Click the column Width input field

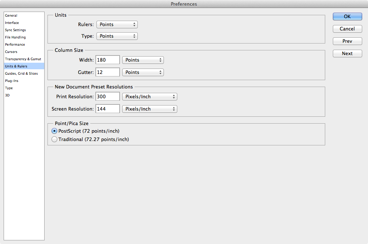108,60
